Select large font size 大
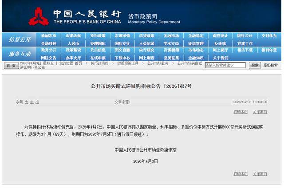The width and height of the screenshot is (284, 188). [x=26, y=102]
